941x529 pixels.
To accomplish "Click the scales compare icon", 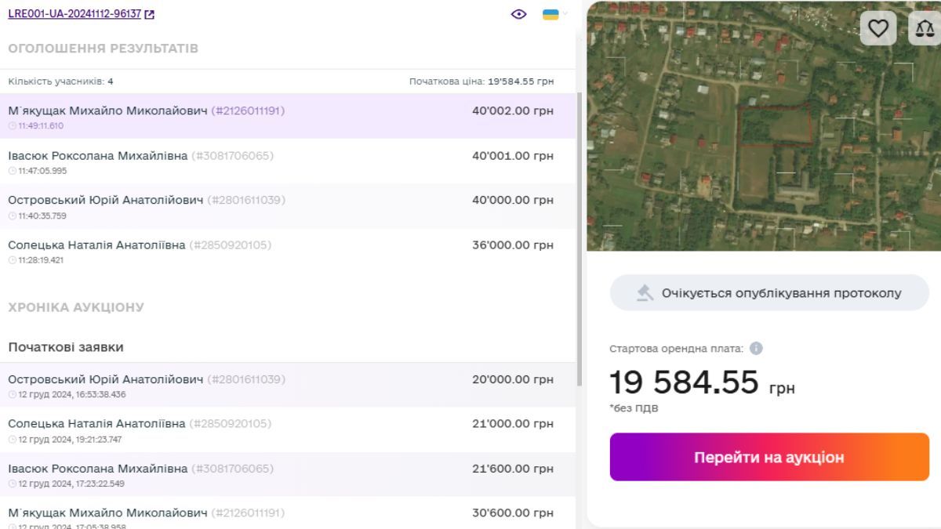I will pyautogui.click(x=925, y=29).
